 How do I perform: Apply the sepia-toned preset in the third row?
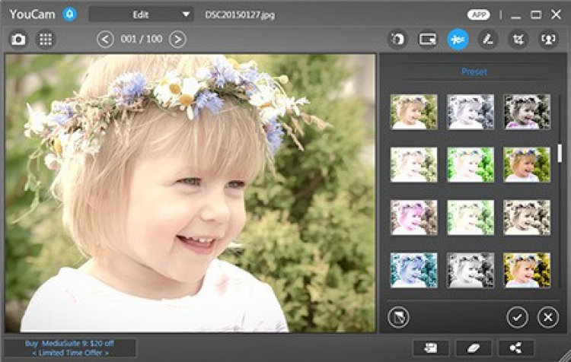(527, 218)
